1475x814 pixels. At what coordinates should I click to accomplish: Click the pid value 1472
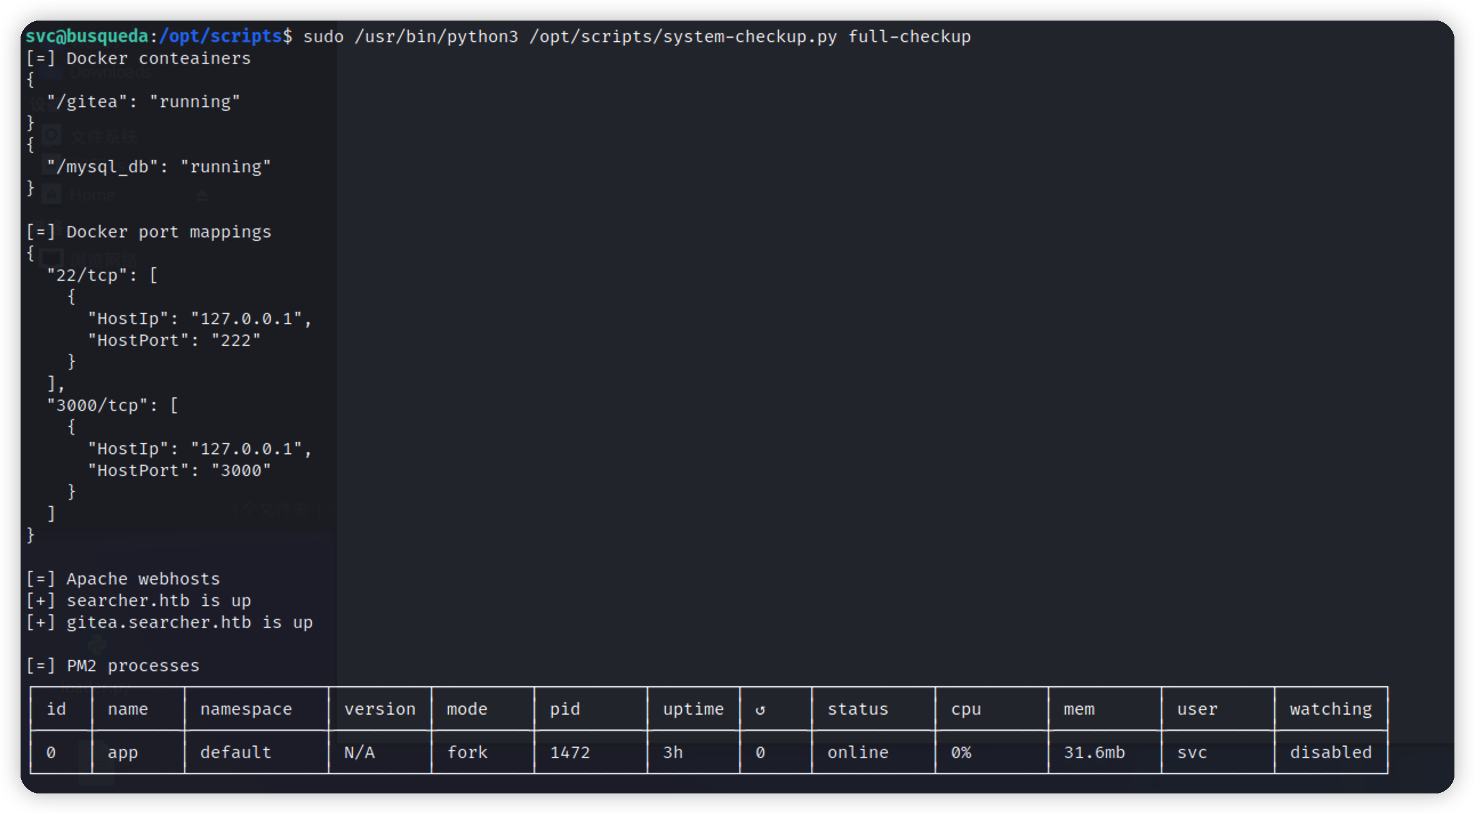pyautogui.click(x=569, y=752)
